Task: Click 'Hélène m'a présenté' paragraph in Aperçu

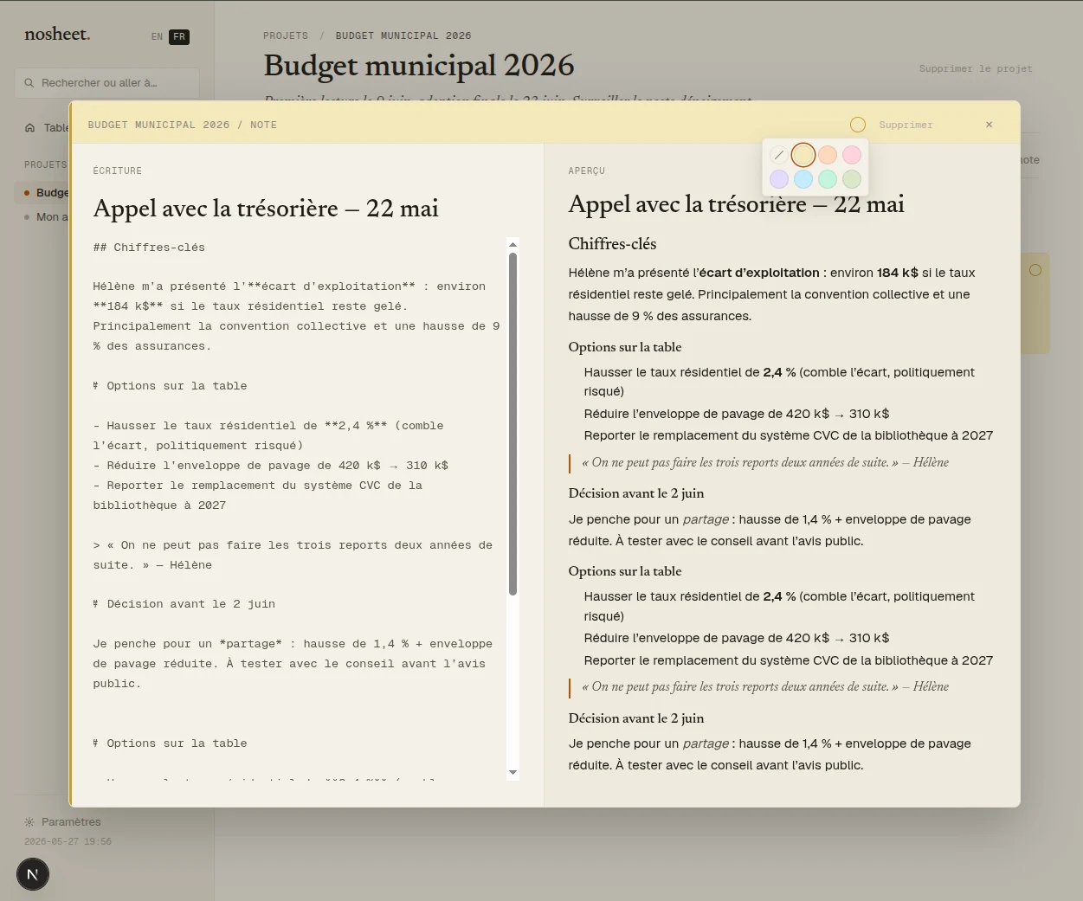Action: click(771, 294)
